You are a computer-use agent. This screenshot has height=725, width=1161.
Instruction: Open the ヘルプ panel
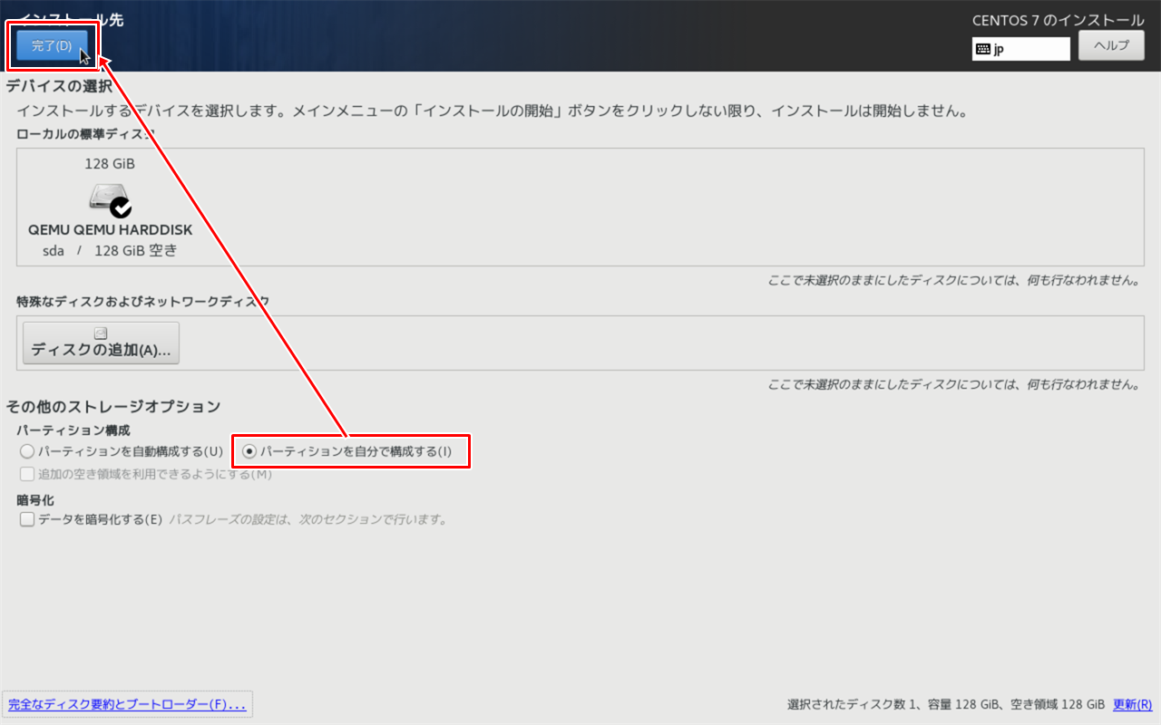[x=1111, y=46]
